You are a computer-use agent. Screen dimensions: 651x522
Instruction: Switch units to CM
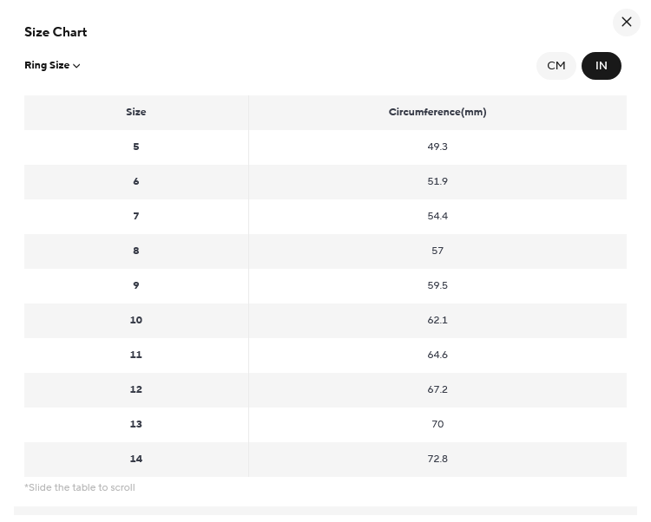click(x=556, y=66)
